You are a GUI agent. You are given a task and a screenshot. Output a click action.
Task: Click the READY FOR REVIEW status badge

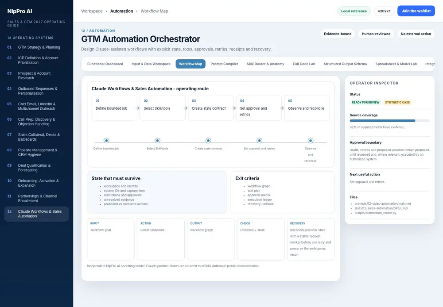pos(365,103)
